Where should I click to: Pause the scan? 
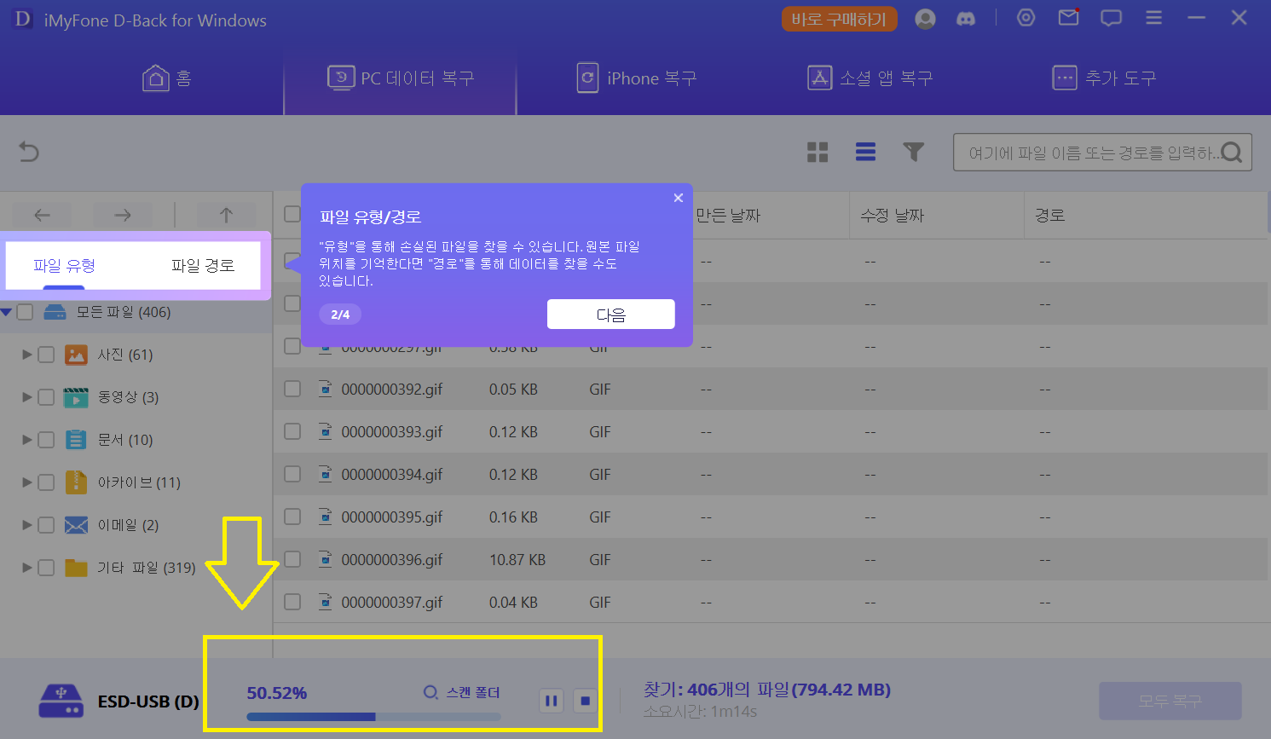pyautogui.click(x=552, y=701)
